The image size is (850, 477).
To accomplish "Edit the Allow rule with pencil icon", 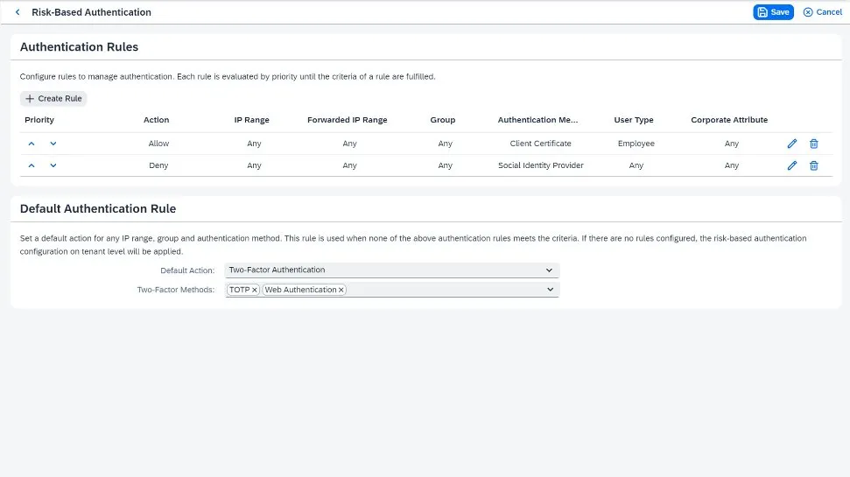I will [x=792, y=144].
